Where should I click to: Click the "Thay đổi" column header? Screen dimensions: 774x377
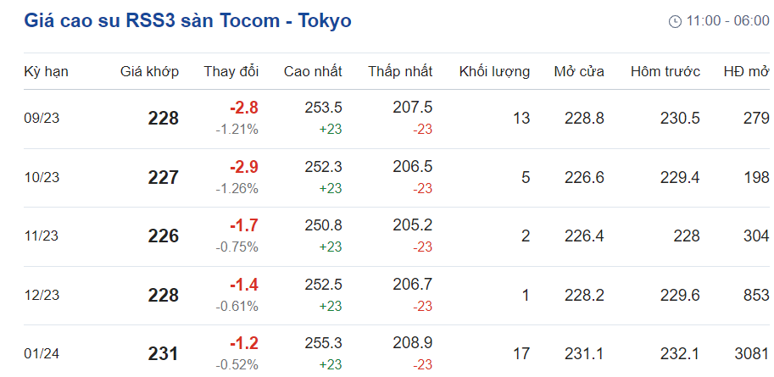(x=231, y=72)
